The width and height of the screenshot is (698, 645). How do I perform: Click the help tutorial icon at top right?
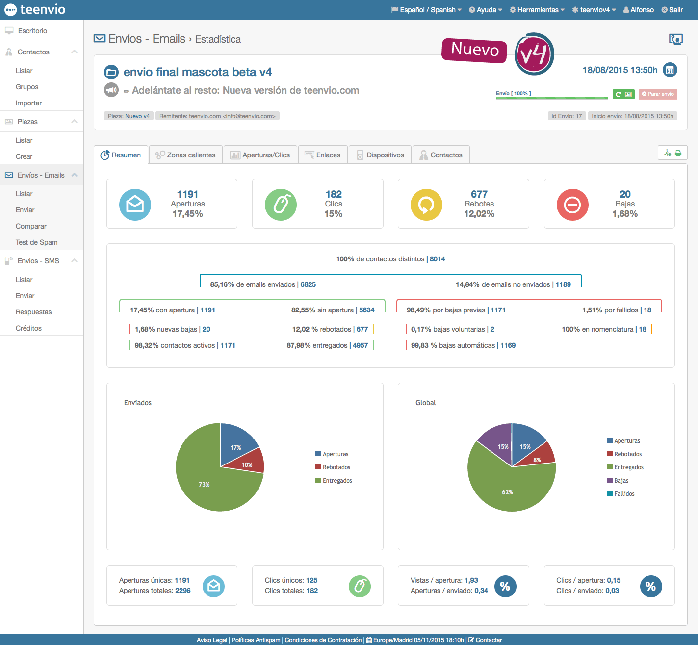pyautogui.click(x=675, y=39)
